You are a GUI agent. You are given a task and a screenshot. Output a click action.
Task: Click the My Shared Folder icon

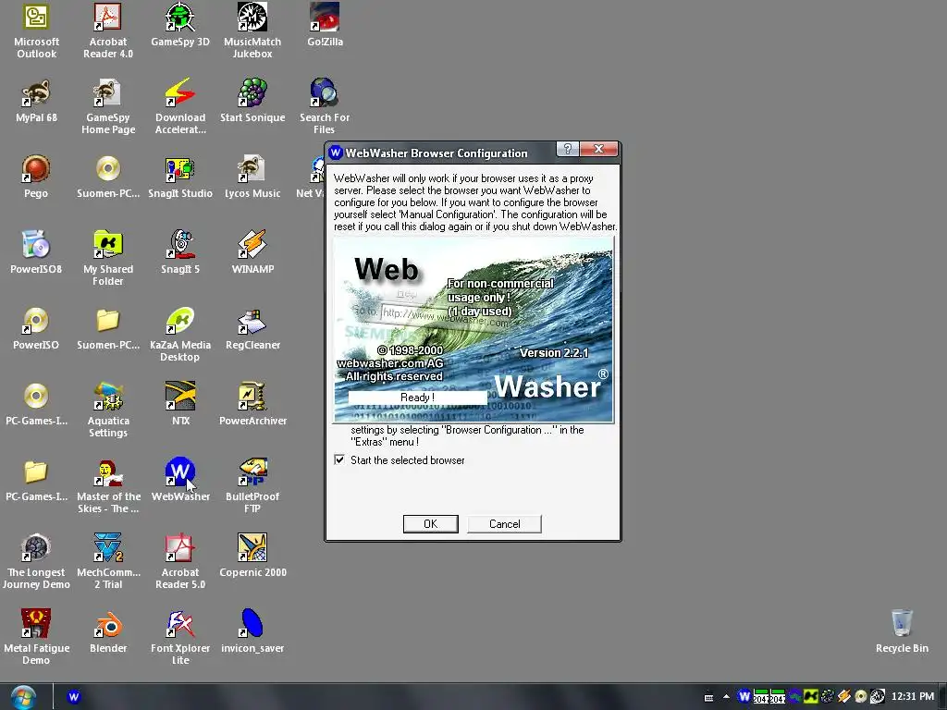pos(108,258)
